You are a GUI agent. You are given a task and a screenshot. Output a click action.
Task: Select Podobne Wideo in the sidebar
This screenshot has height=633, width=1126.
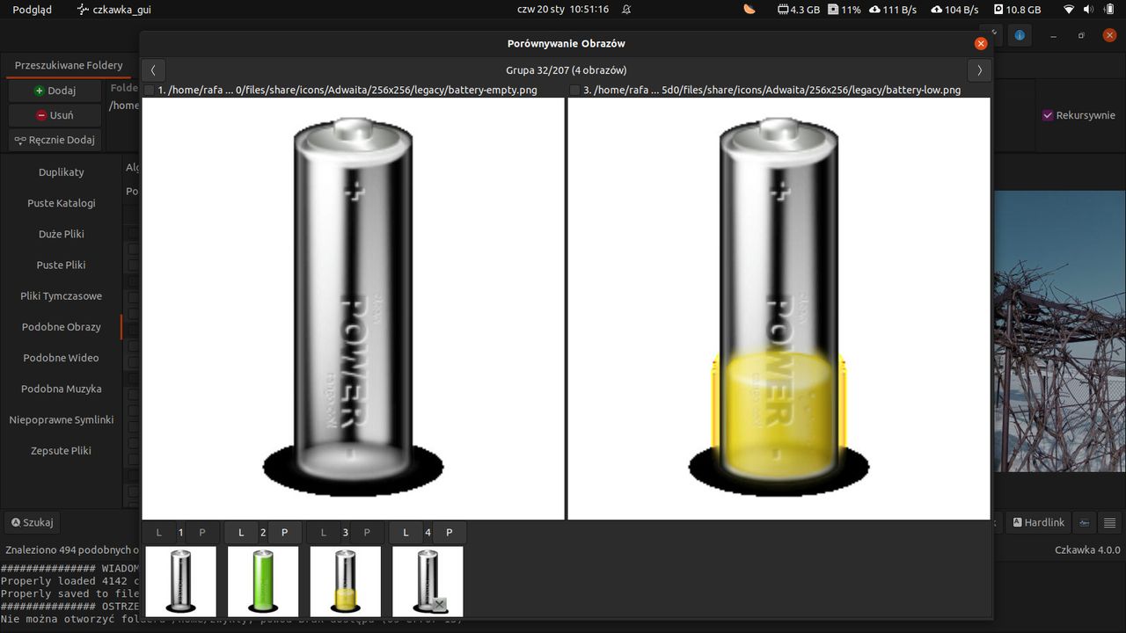pos(62,358)
